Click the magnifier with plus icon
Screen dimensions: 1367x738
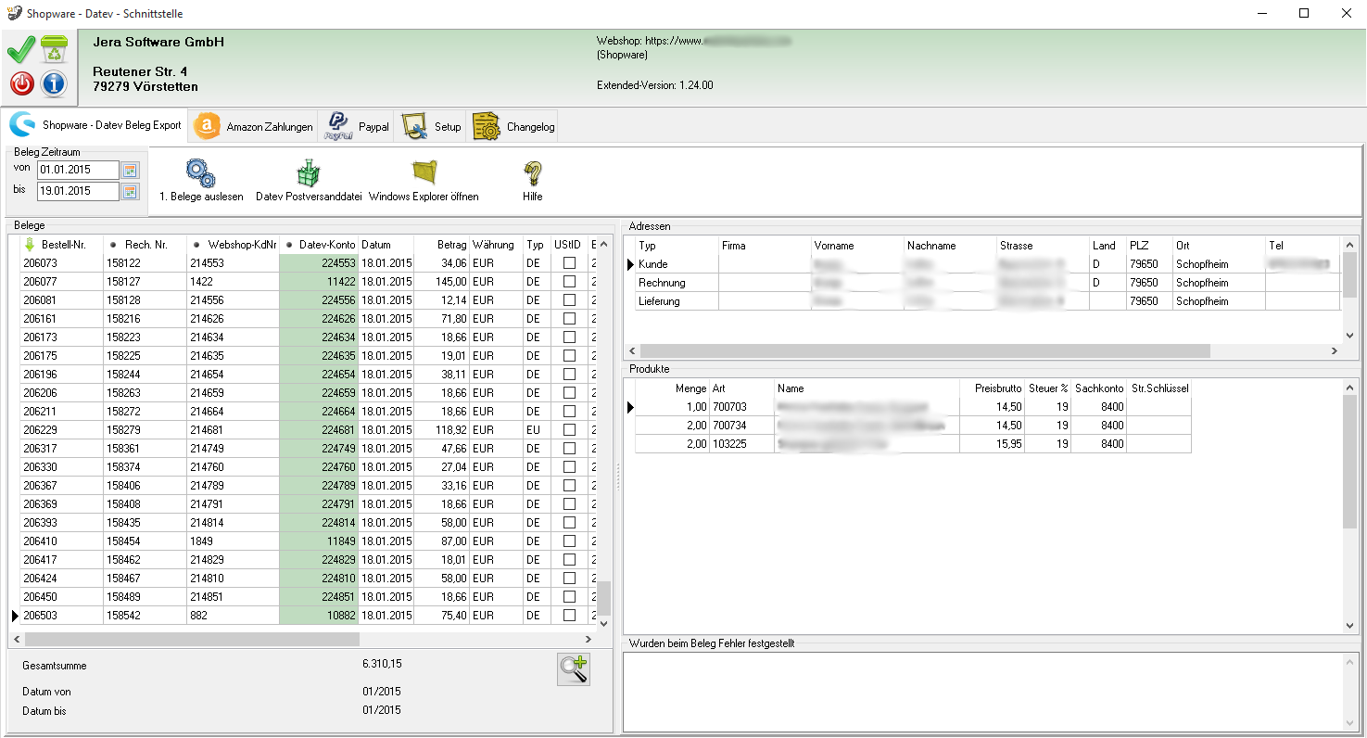point(574,669)
